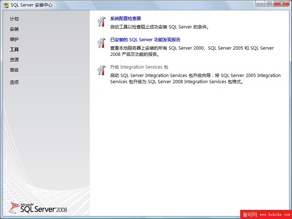Click the tools icon beside 升级 Integration Services 包
The height and width of the screenshot is (219, 292).
click(x=101, y=70)
